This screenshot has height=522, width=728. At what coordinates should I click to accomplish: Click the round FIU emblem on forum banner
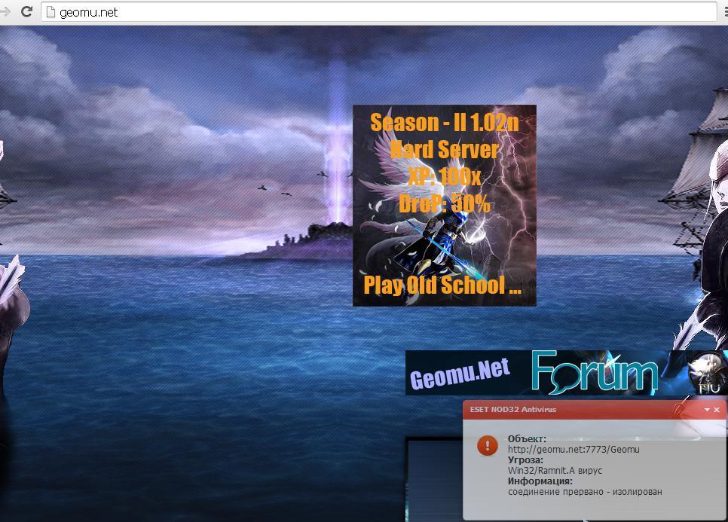708,374
